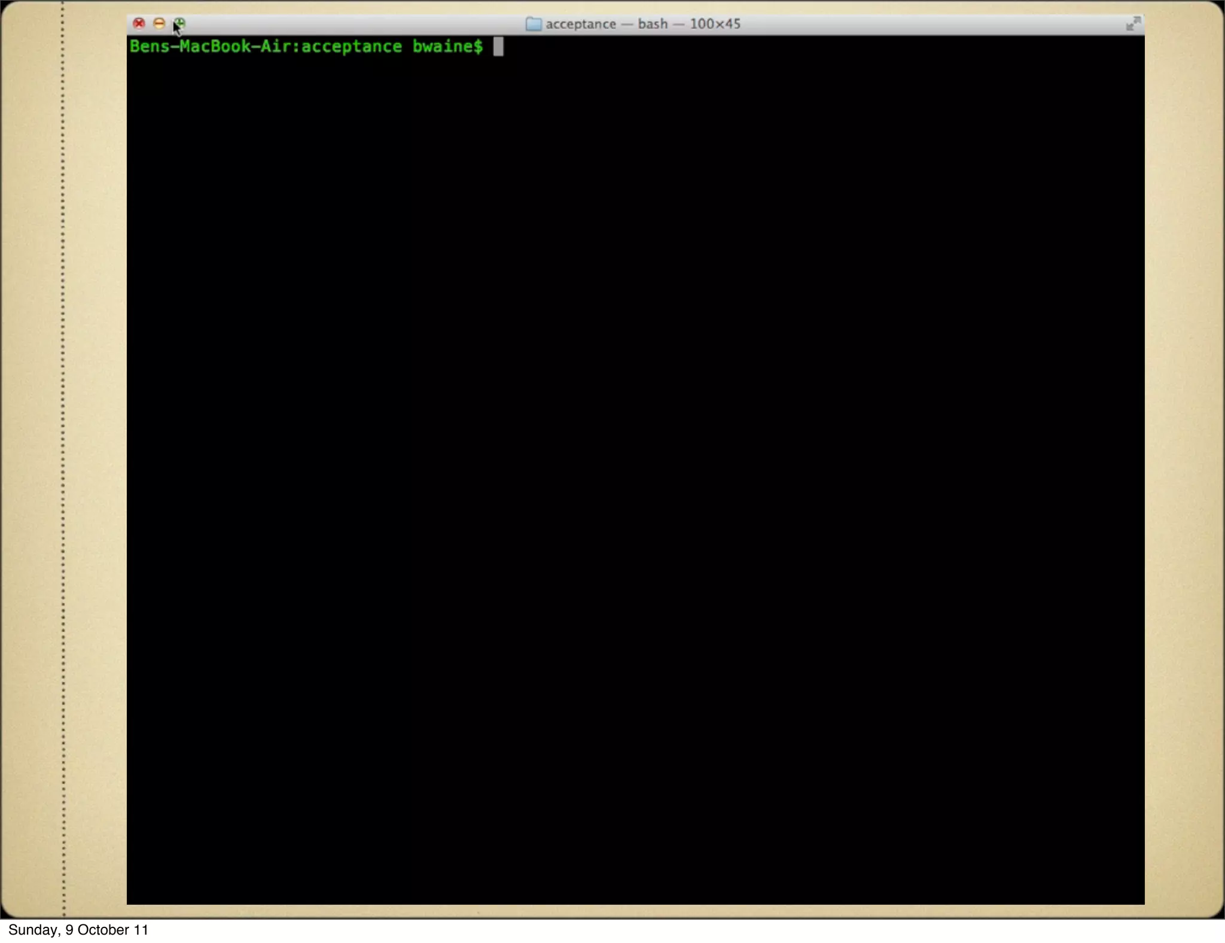The image size is (1225, 943).
Task: Click the gray terminal cursor block
Action: point(498,47)
